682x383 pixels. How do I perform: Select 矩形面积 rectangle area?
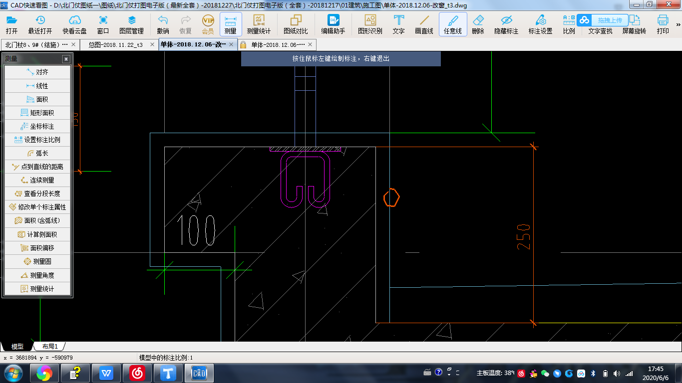point(37,113)
